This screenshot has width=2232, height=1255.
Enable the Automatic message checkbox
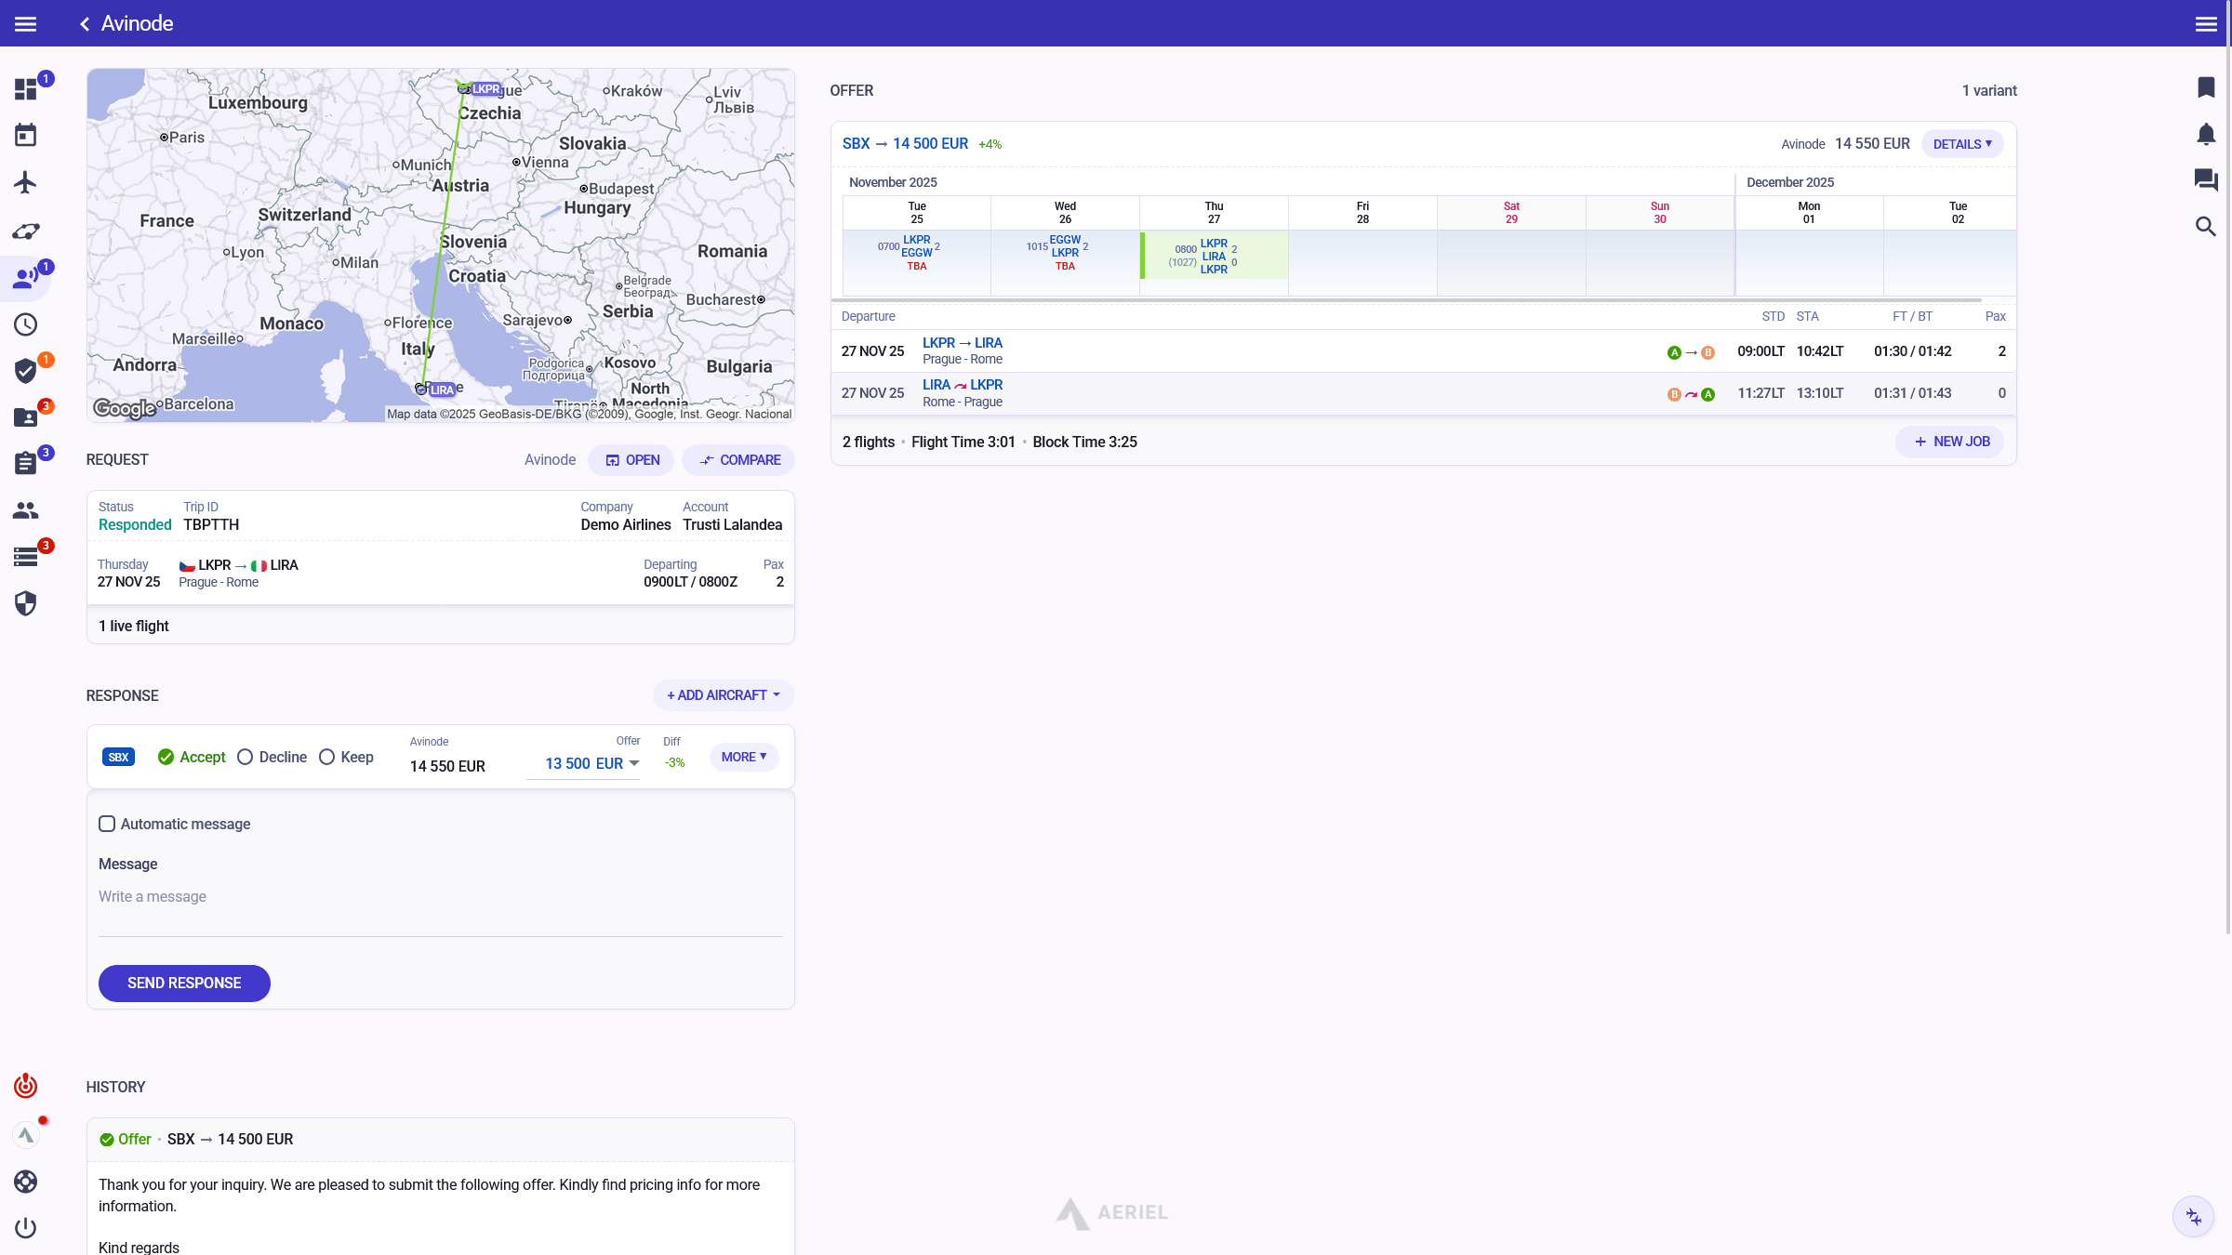pos(107,824)
